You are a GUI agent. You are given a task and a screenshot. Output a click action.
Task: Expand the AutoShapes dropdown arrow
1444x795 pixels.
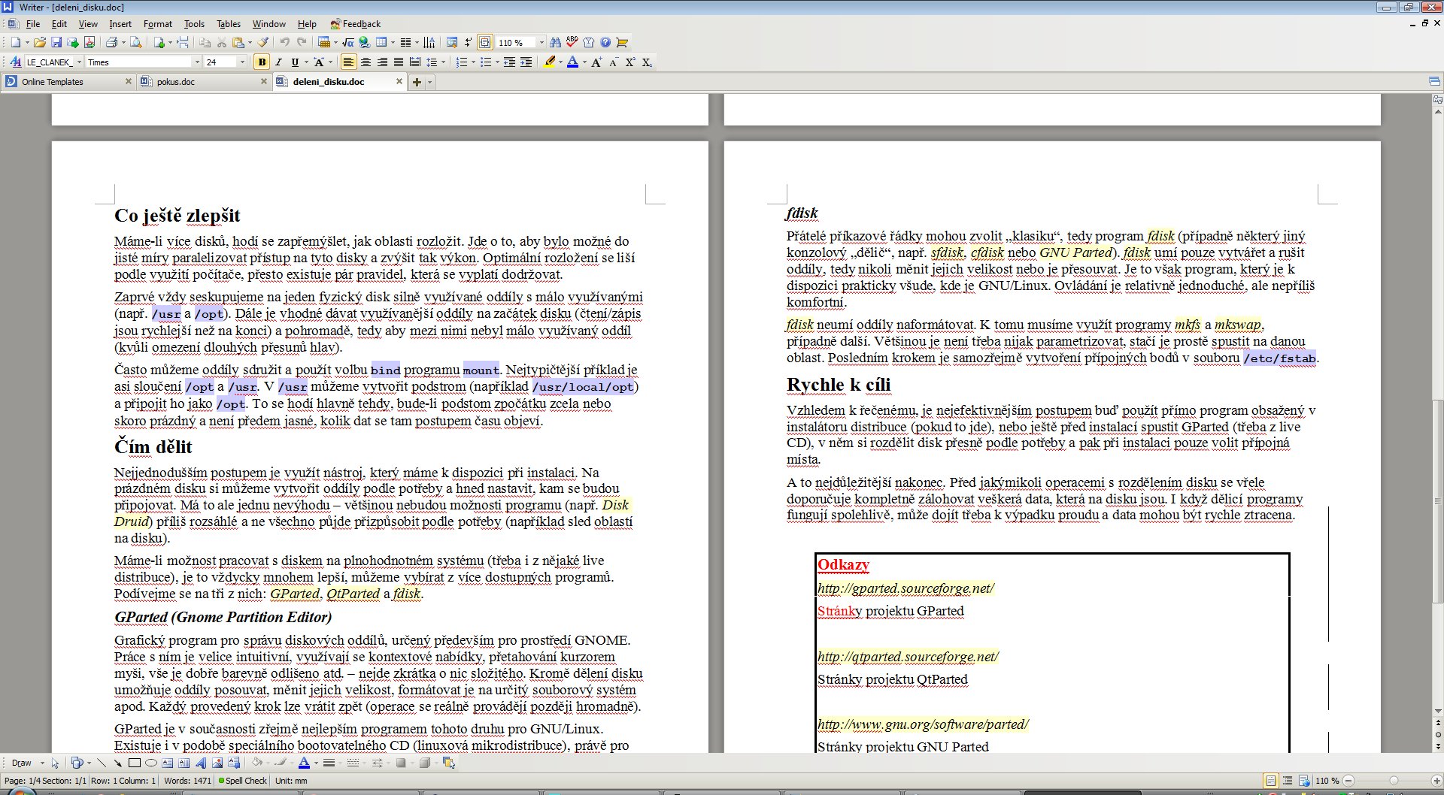click(89, 763)
